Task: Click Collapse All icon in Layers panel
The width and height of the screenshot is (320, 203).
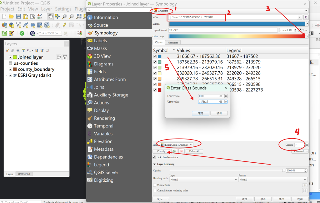Action: click(x=42, y=51)
